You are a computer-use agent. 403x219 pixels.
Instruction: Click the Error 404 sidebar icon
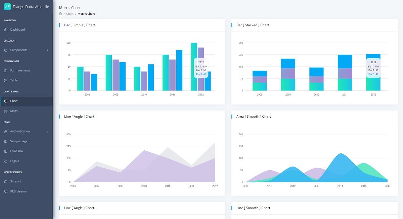click(6, 151)
